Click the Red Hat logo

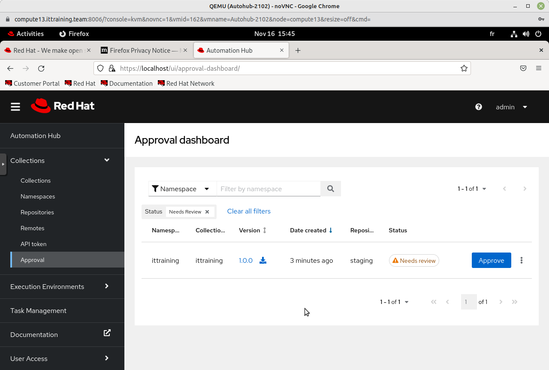pyautogui.click(x=63, y=106)
